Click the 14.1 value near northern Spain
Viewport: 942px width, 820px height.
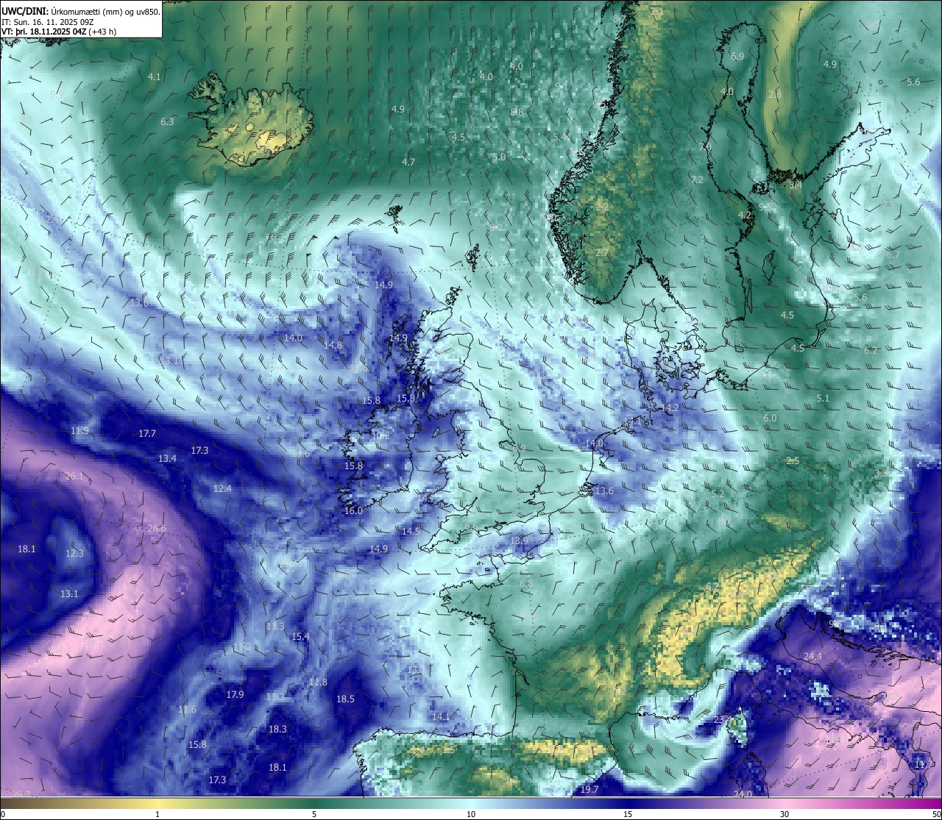pyautogui.click(x=440, y=717)
